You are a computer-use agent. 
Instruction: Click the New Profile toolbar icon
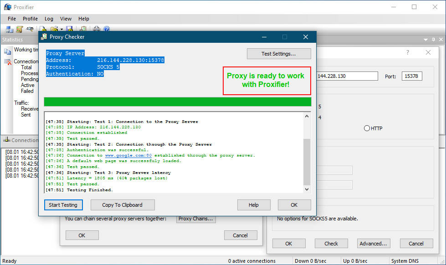(43, 29)
